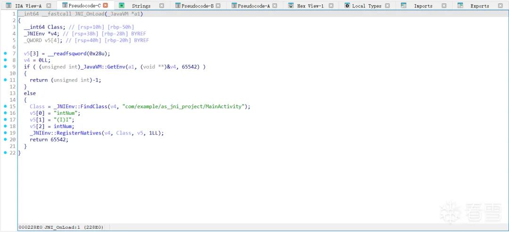Click the Imports tab icon
The height and width of the screenshot is (232, 509).
pos(403,6)
